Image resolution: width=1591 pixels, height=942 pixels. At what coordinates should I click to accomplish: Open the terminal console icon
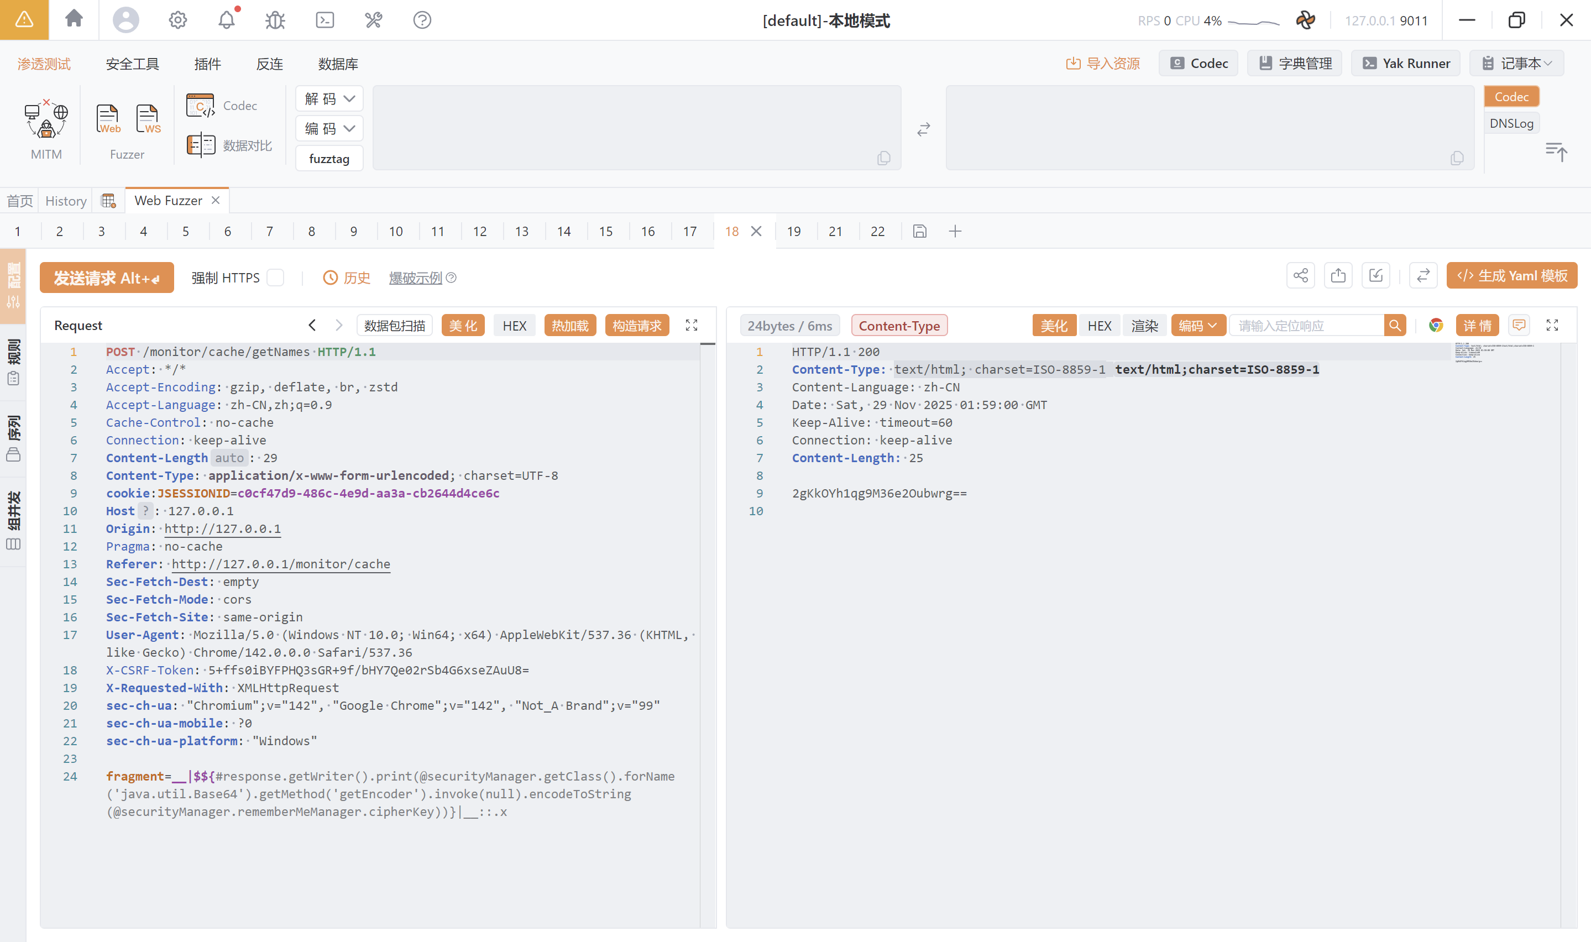(x=325, y=20)
